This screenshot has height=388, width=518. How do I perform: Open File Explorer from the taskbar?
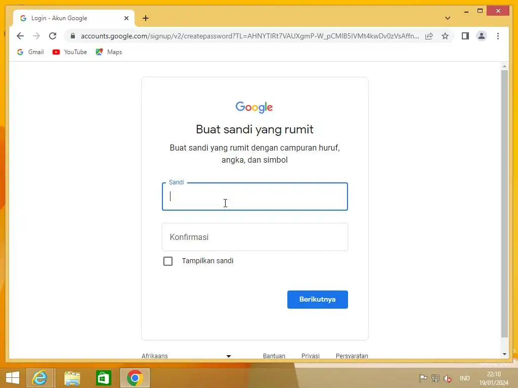coord(72,378)
